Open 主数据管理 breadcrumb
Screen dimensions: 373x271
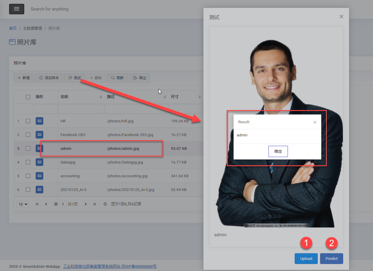(x=33, y=28)
